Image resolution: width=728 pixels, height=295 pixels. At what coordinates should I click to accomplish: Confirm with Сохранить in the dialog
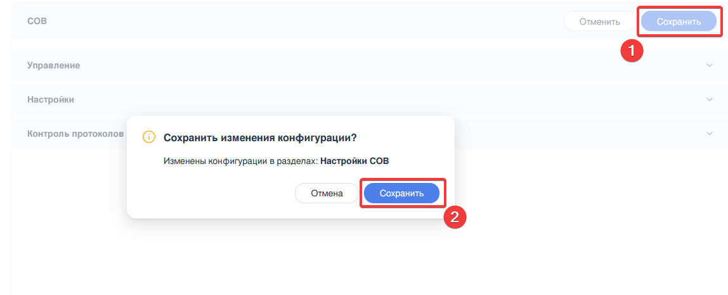tap(401, 193)
